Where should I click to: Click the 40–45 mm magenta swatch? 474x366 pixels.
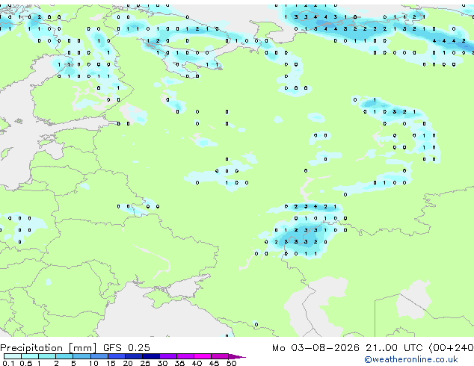point(203,356)
